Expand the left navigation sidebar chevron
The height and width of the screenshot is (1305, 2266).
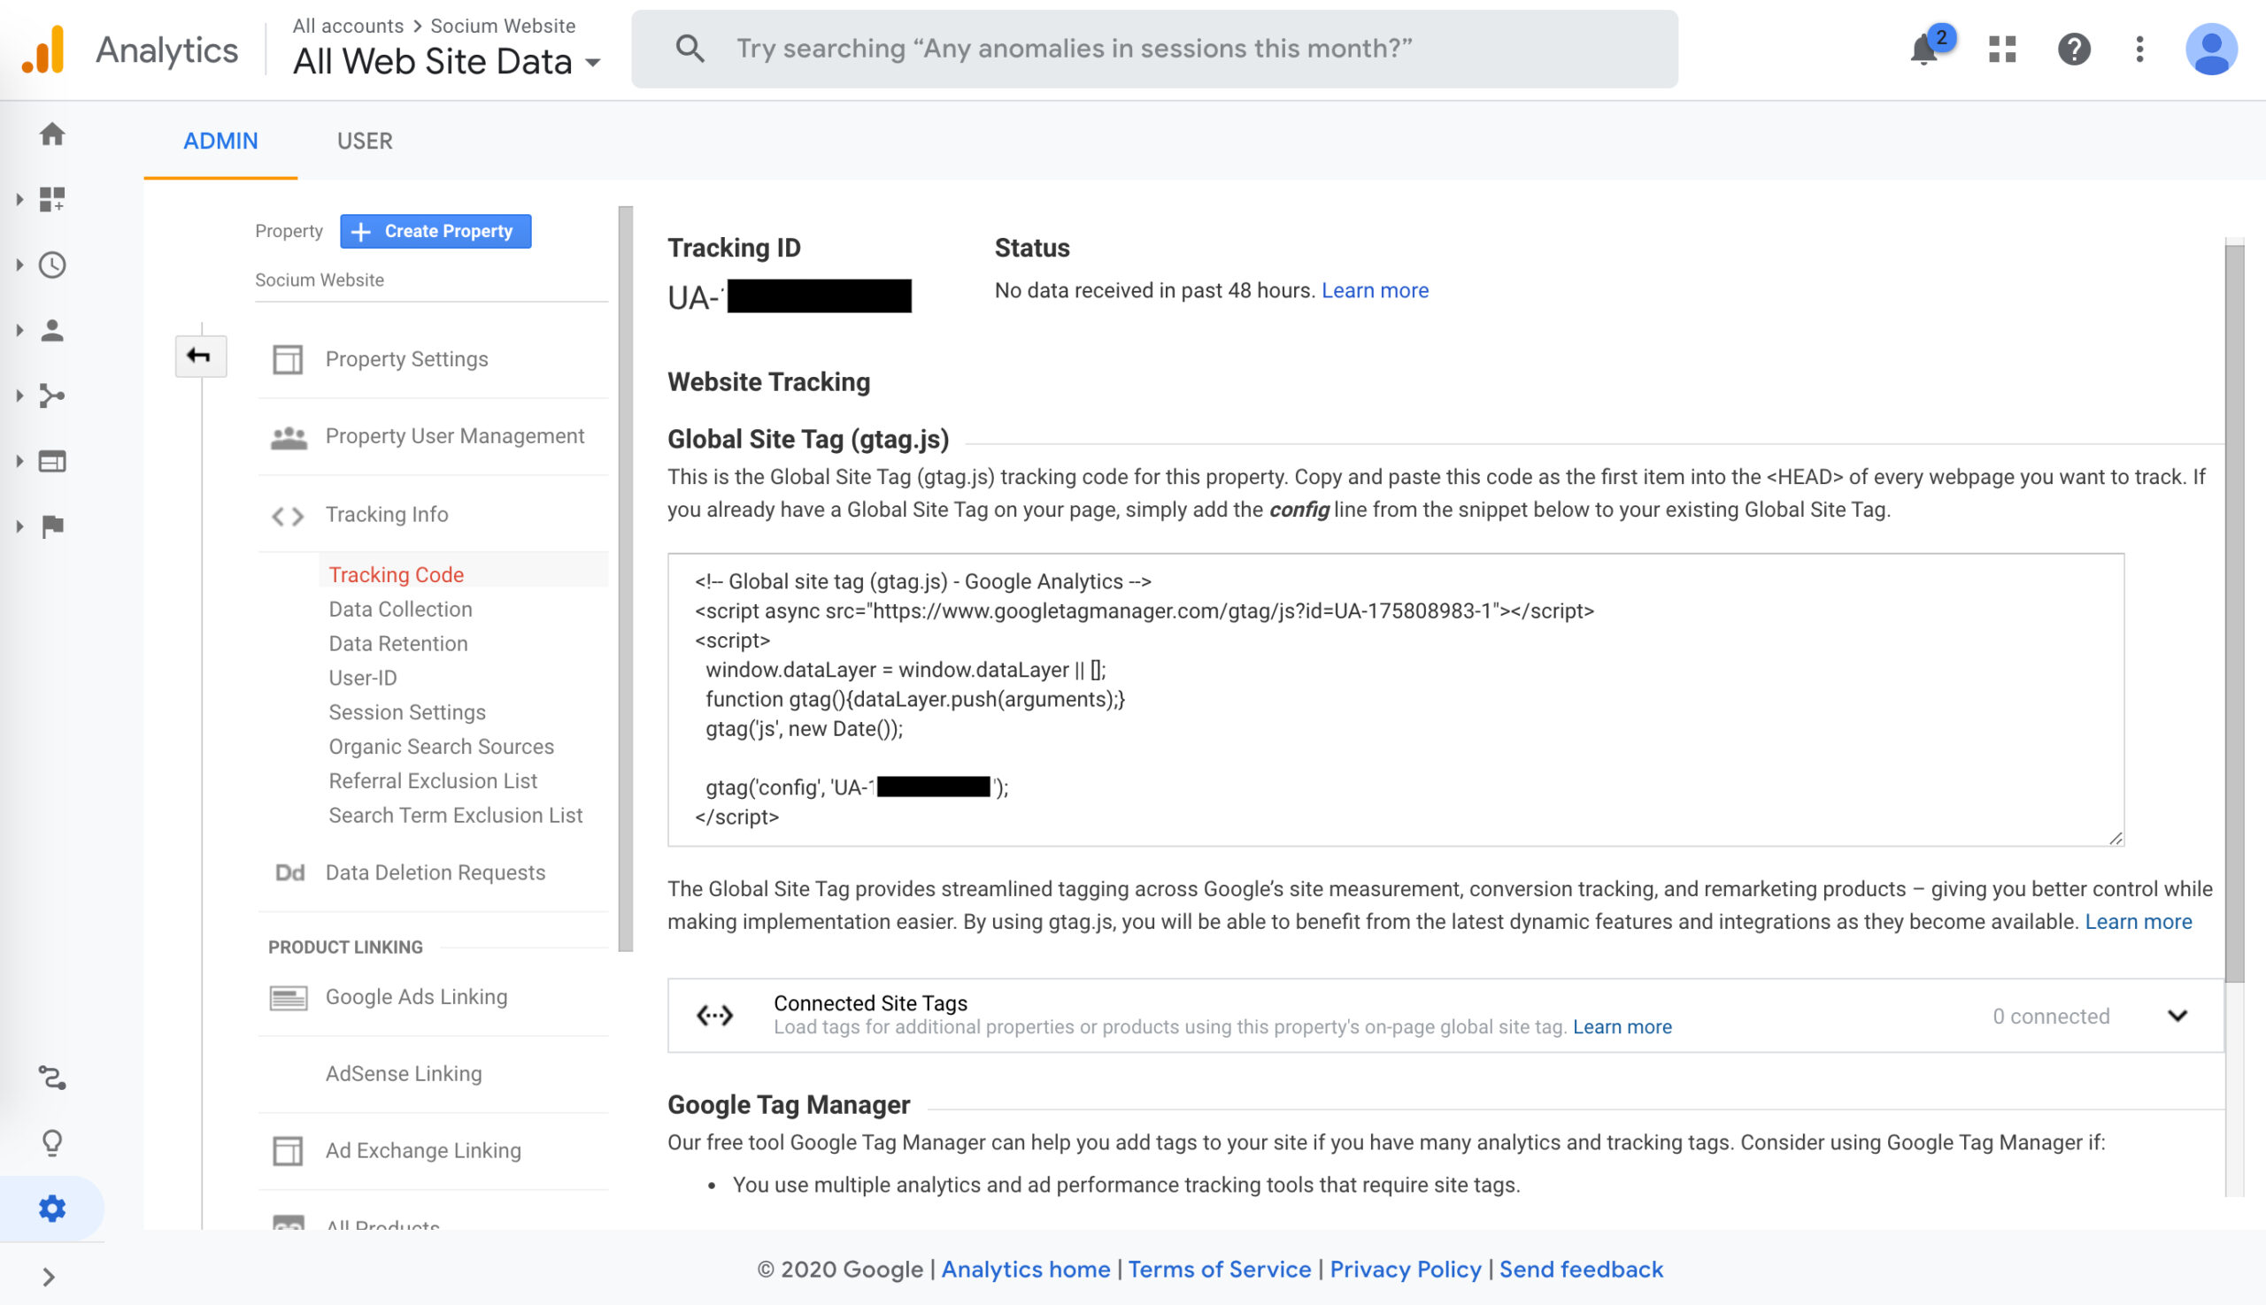(49, 1277)
